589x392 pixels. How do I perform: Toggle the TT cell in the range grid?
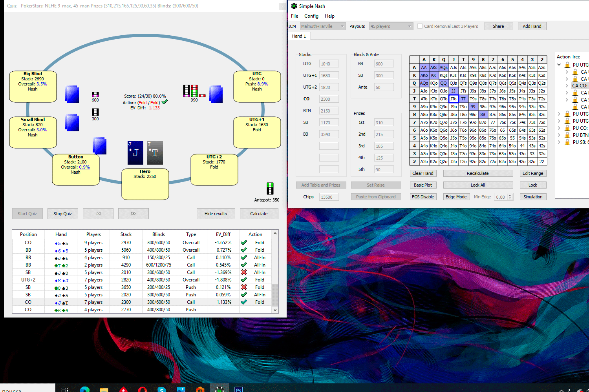[x=463, y=99]
